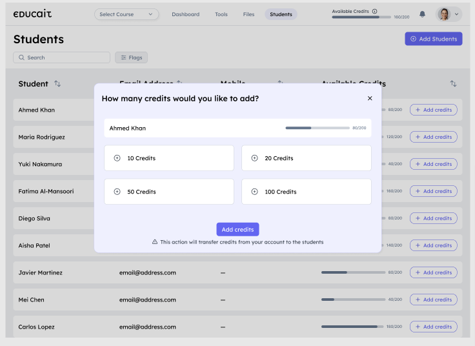This screenshot has width=475, height=346.
Task: Click the plus icon on 50 Credits
Action: pyautogui.click(x=117, y=192)
